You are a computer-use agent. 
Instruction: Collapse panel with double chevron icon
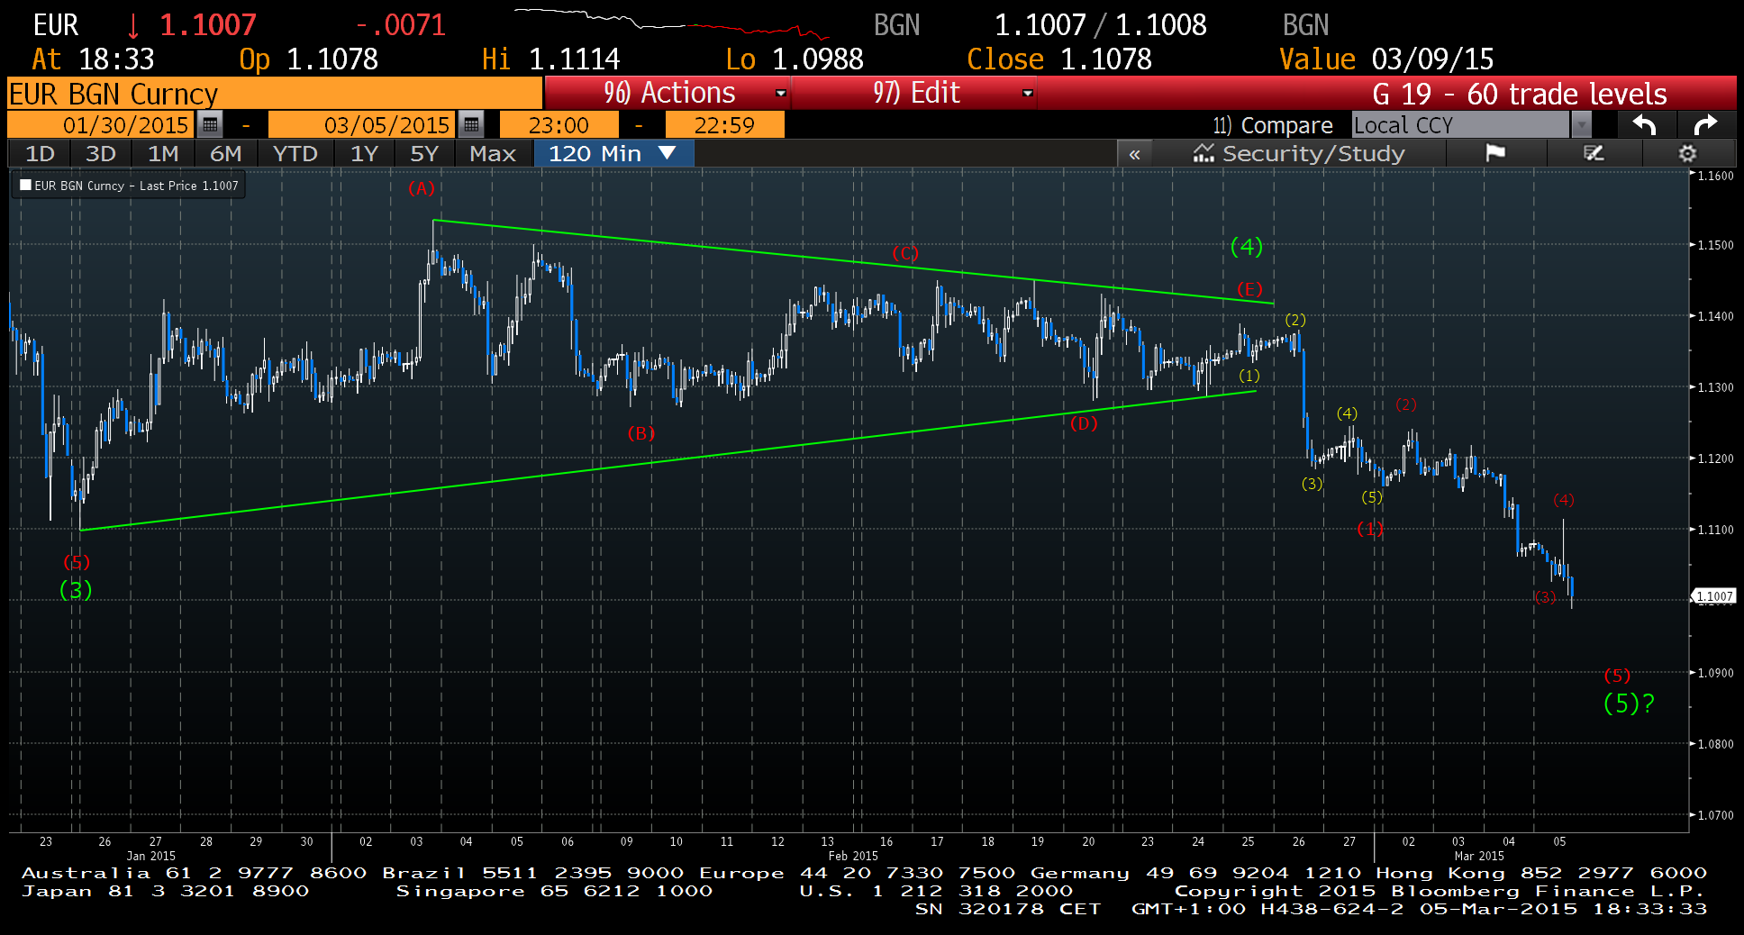coord(1134,154)
